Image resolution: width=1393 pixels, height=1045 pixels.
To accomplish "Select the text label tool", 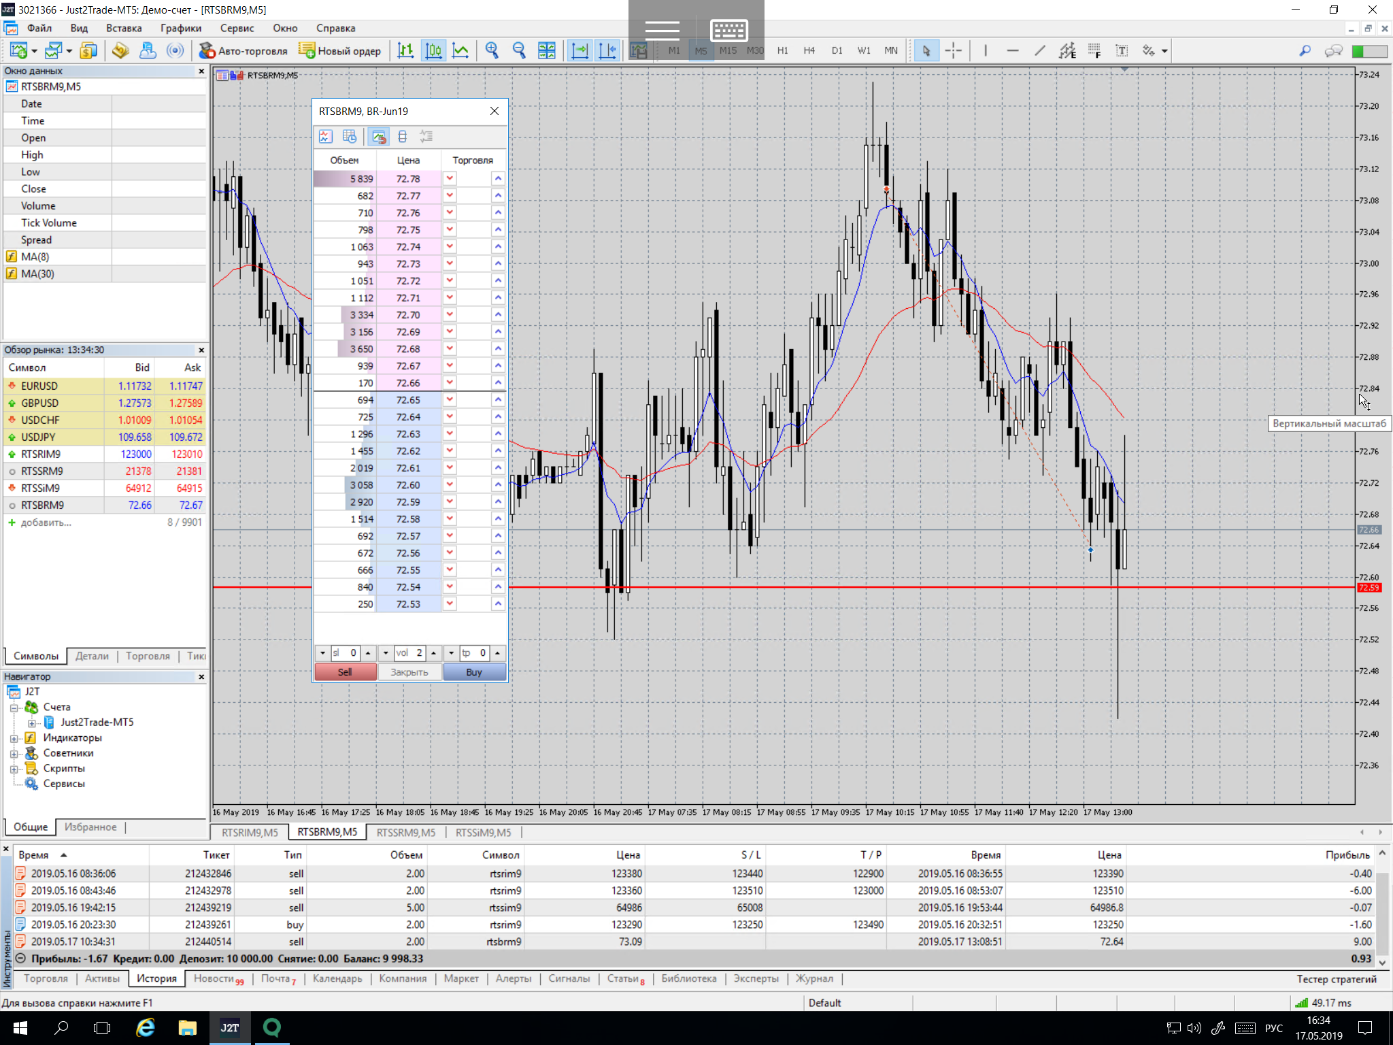I will pos(1122,50).
